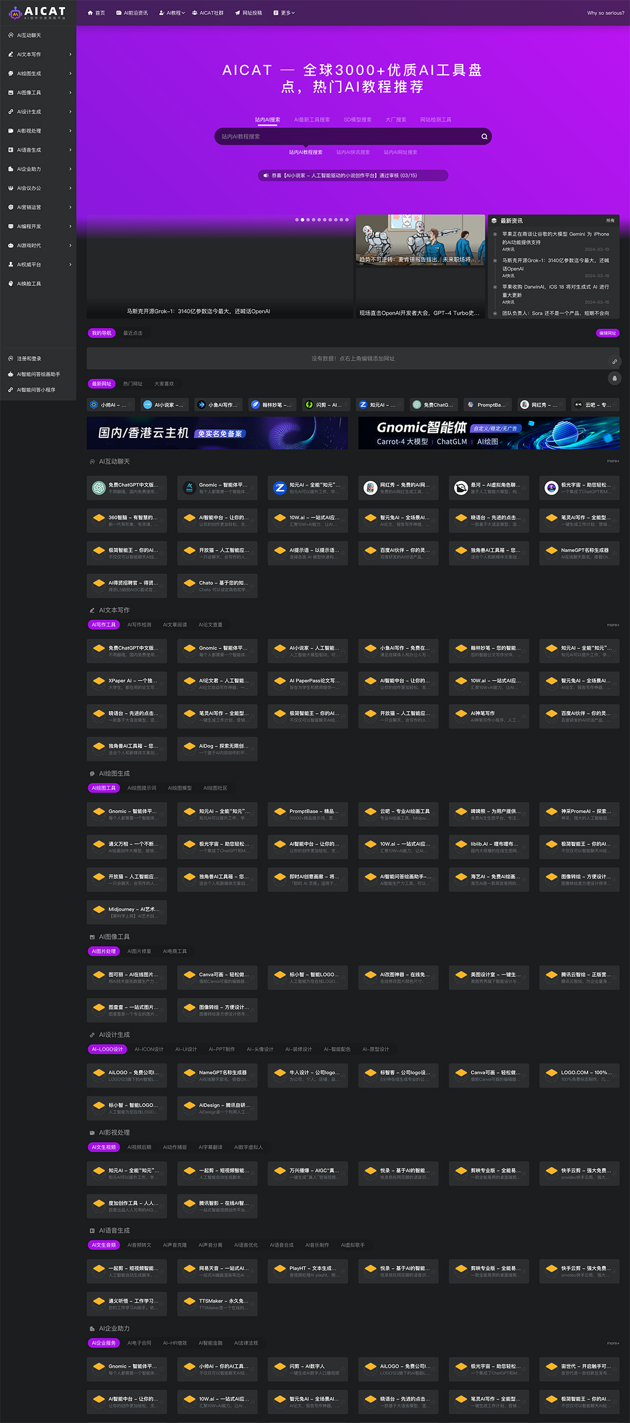Expand the AI企业助力 sidebar category
Image resolution: width=630 pixels, height=1423 pixels.
pyautogui.click(x=70, y=169)
